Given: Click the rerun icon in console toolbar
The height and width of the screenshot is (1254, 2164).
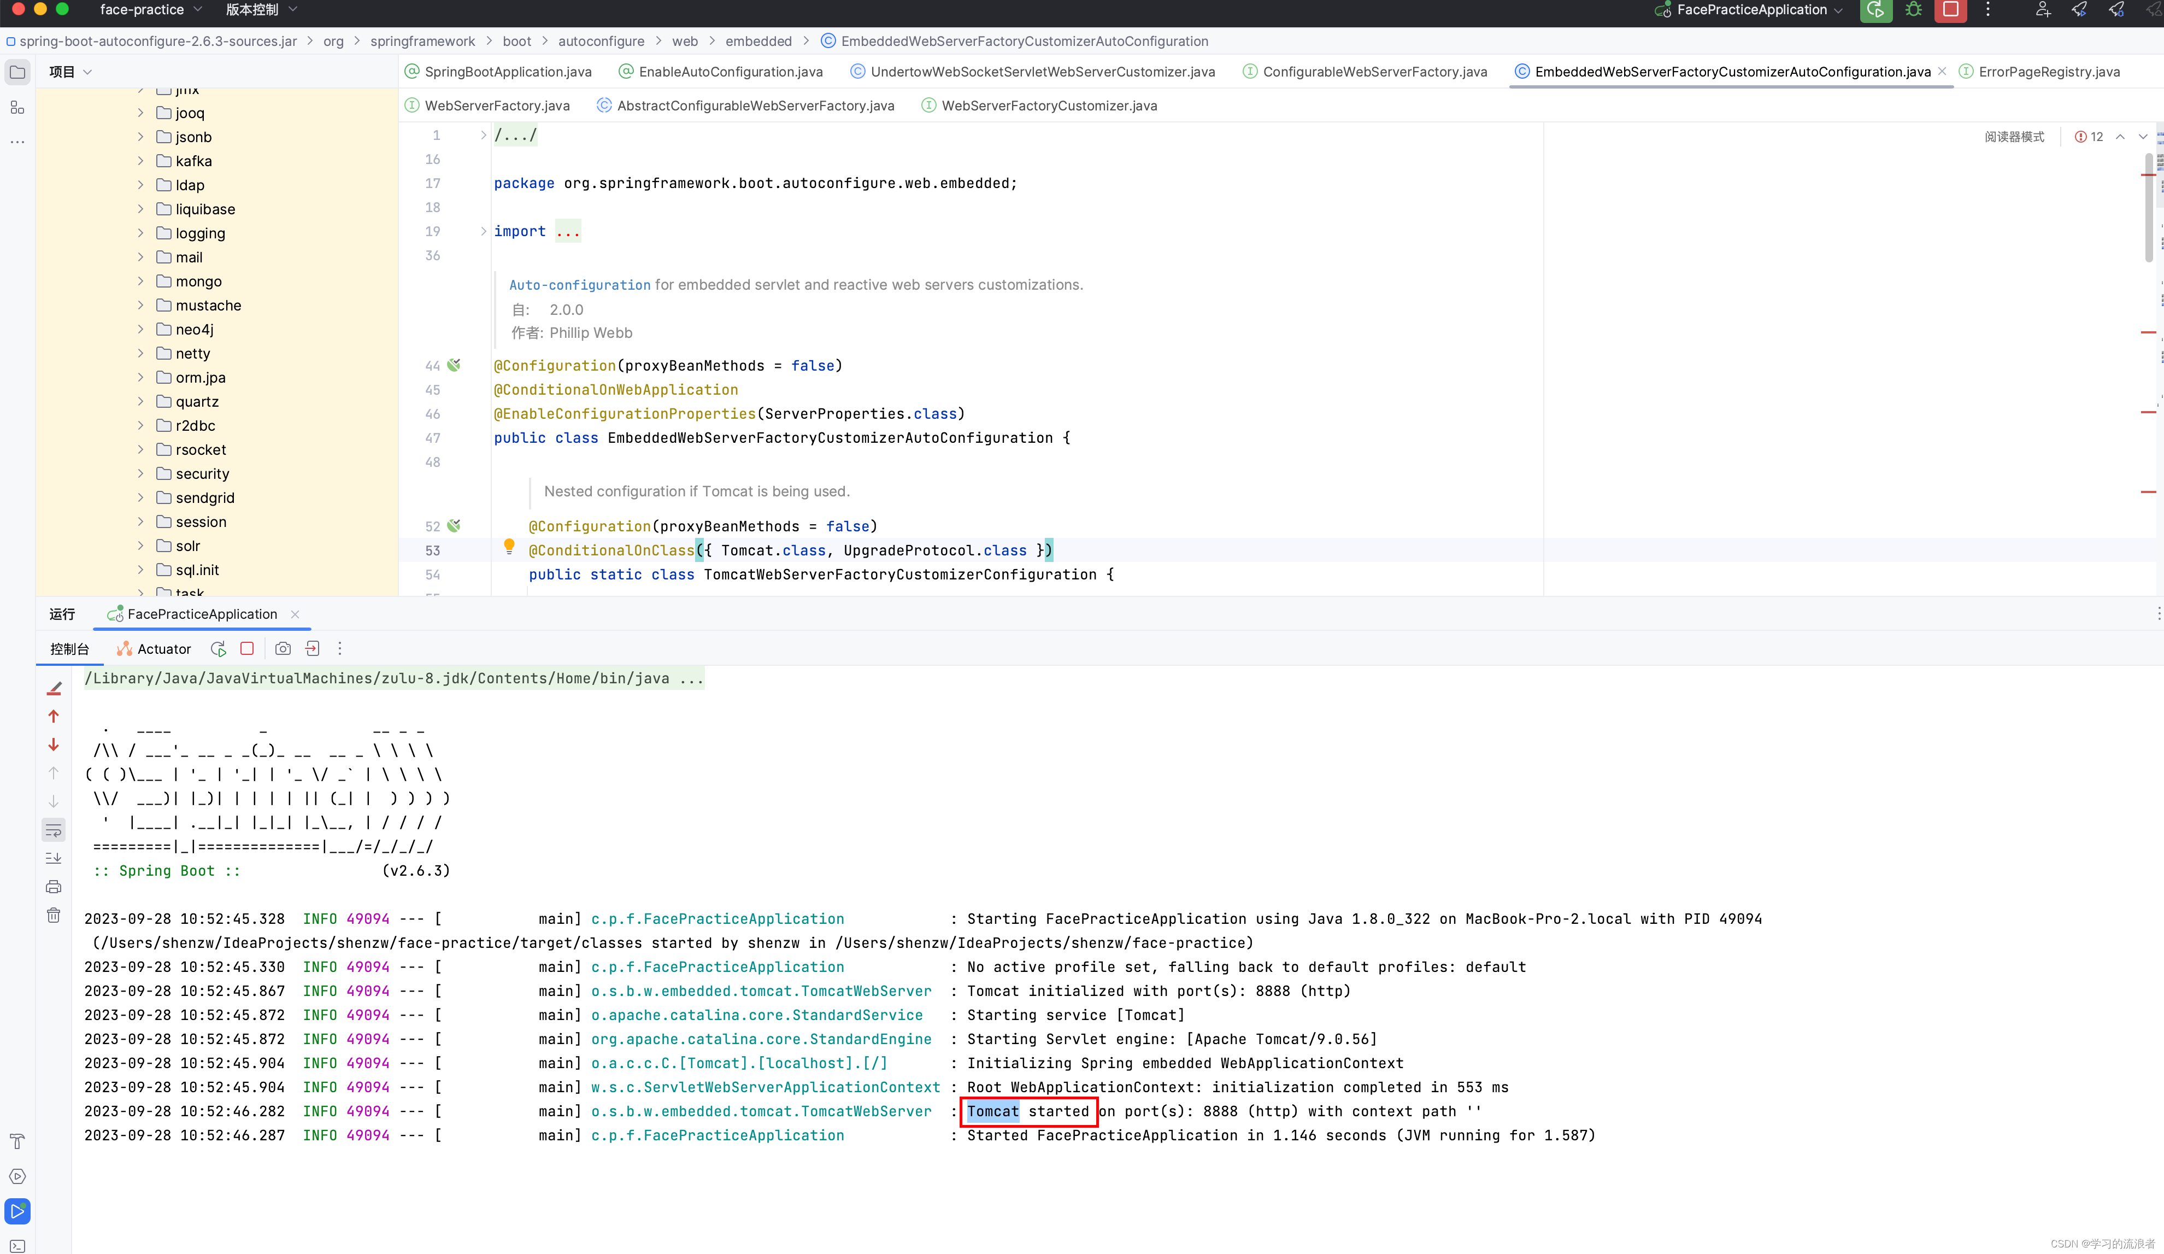Looking at the screenshot, I should coord(218,648).
